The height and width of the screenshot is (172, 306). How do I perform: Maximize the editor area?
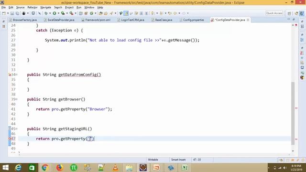pos(294,19)
